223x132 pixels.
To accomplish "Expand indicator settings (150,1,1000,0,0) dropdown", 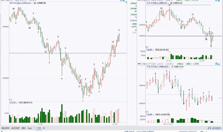I will pyautogui.click(x=168, y=3).
